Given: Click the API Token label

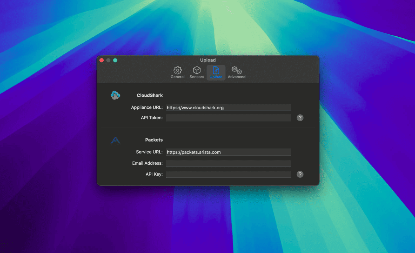Looking at the screenshot, I should tap(152, 118).
